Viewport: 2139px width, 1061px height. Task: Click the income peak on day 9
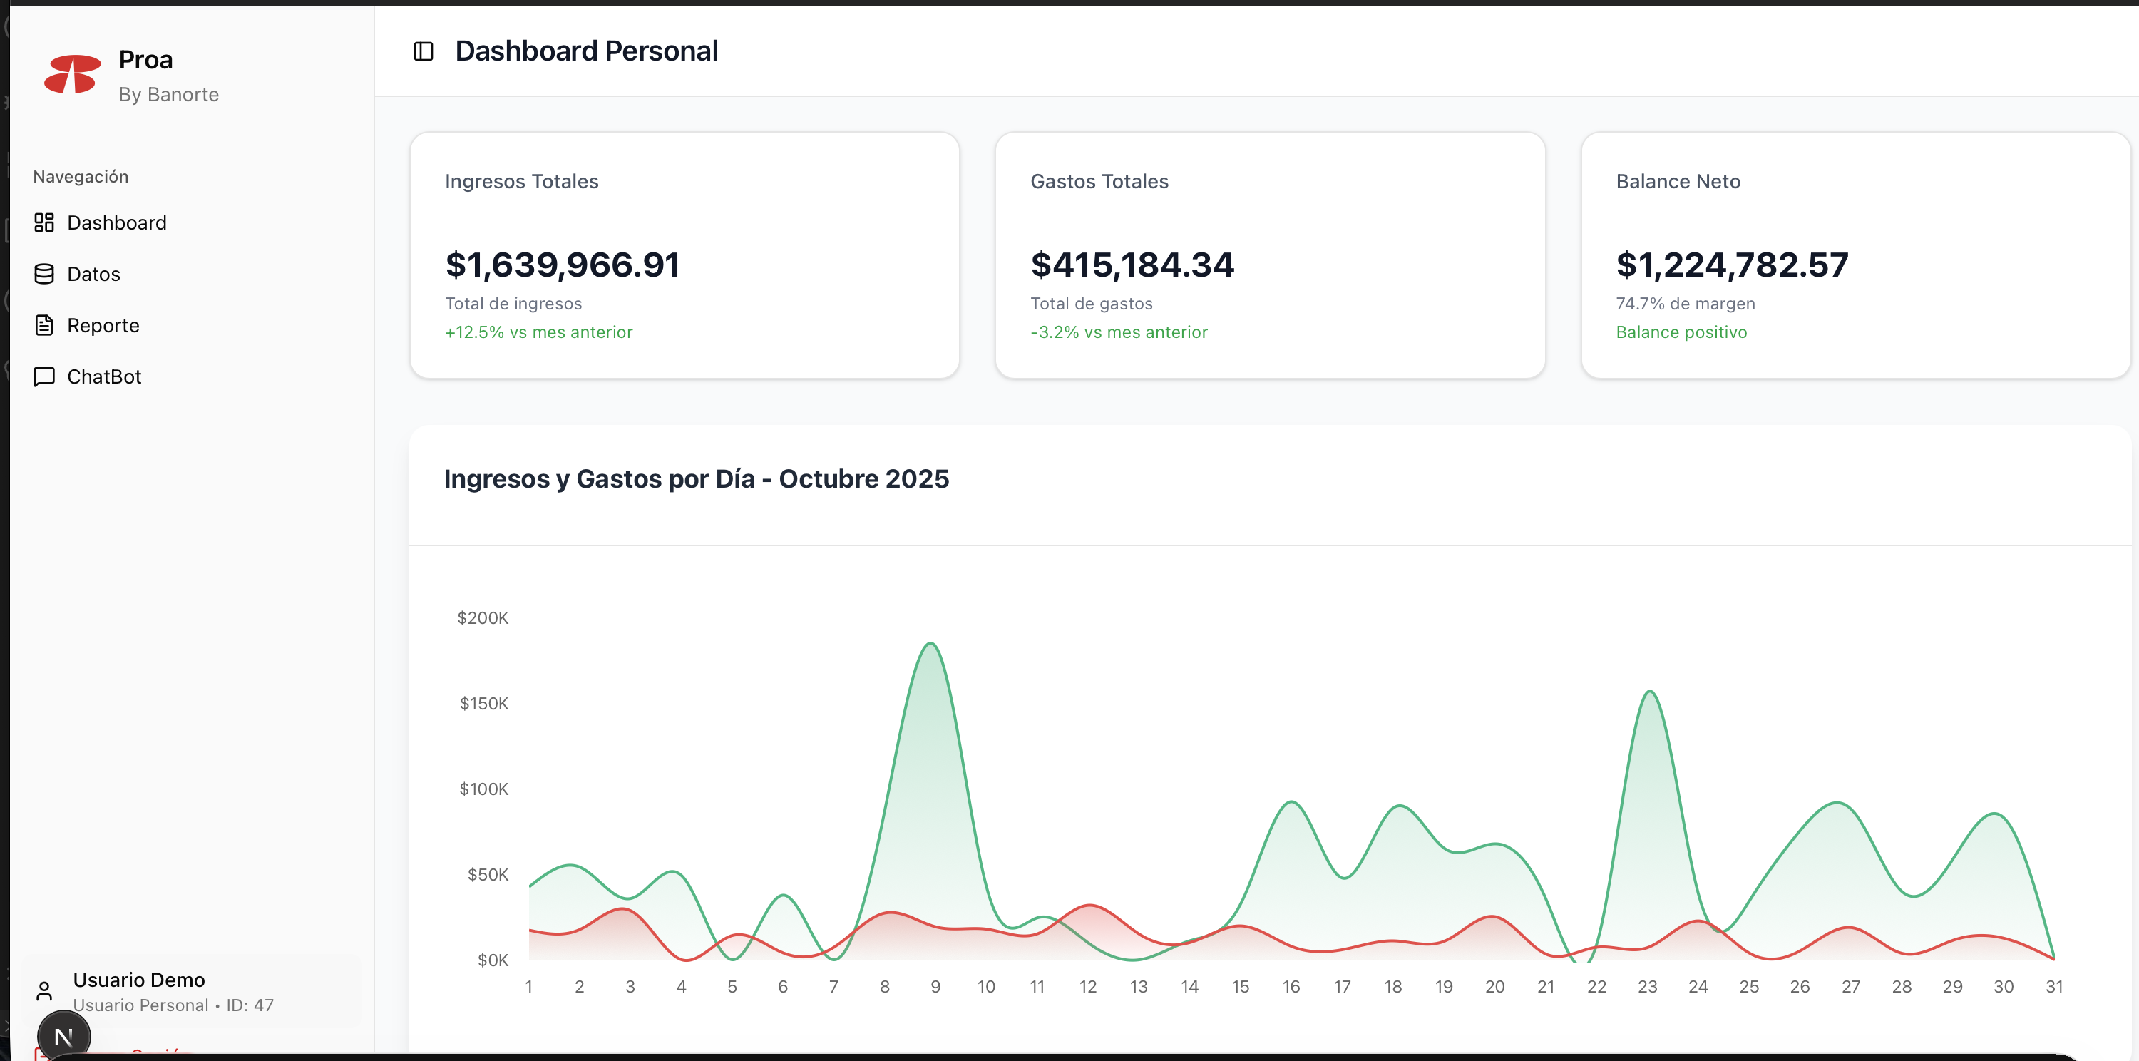[931, 645]
